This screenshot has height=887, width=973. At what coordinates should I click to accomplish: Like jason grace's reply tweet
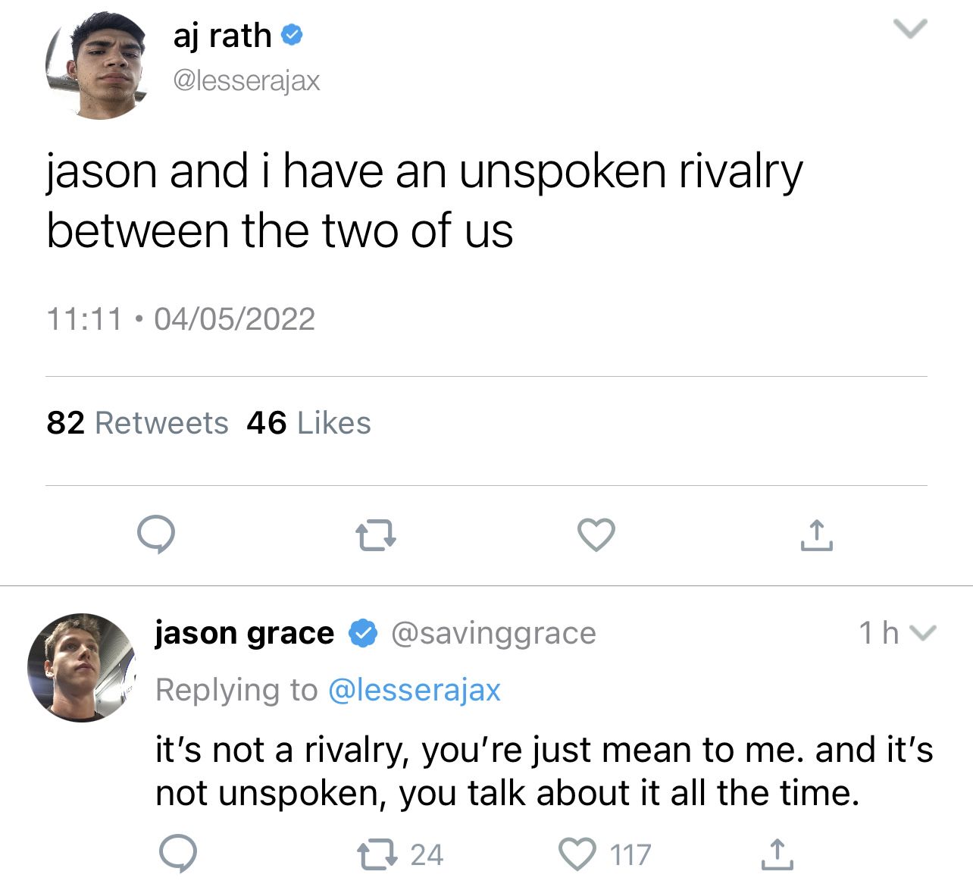[577, 854]
